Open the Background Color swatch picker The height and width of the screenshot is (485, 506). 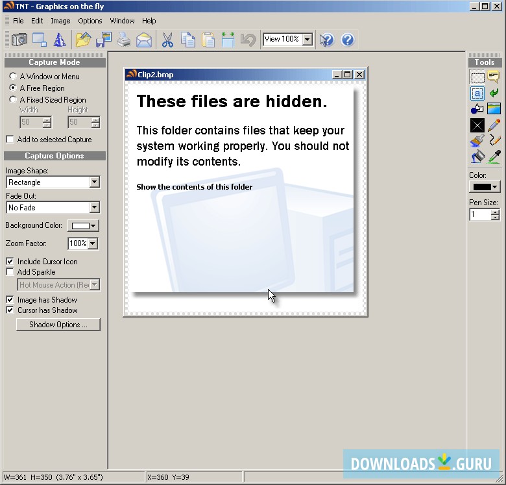[x=83, y=226]
